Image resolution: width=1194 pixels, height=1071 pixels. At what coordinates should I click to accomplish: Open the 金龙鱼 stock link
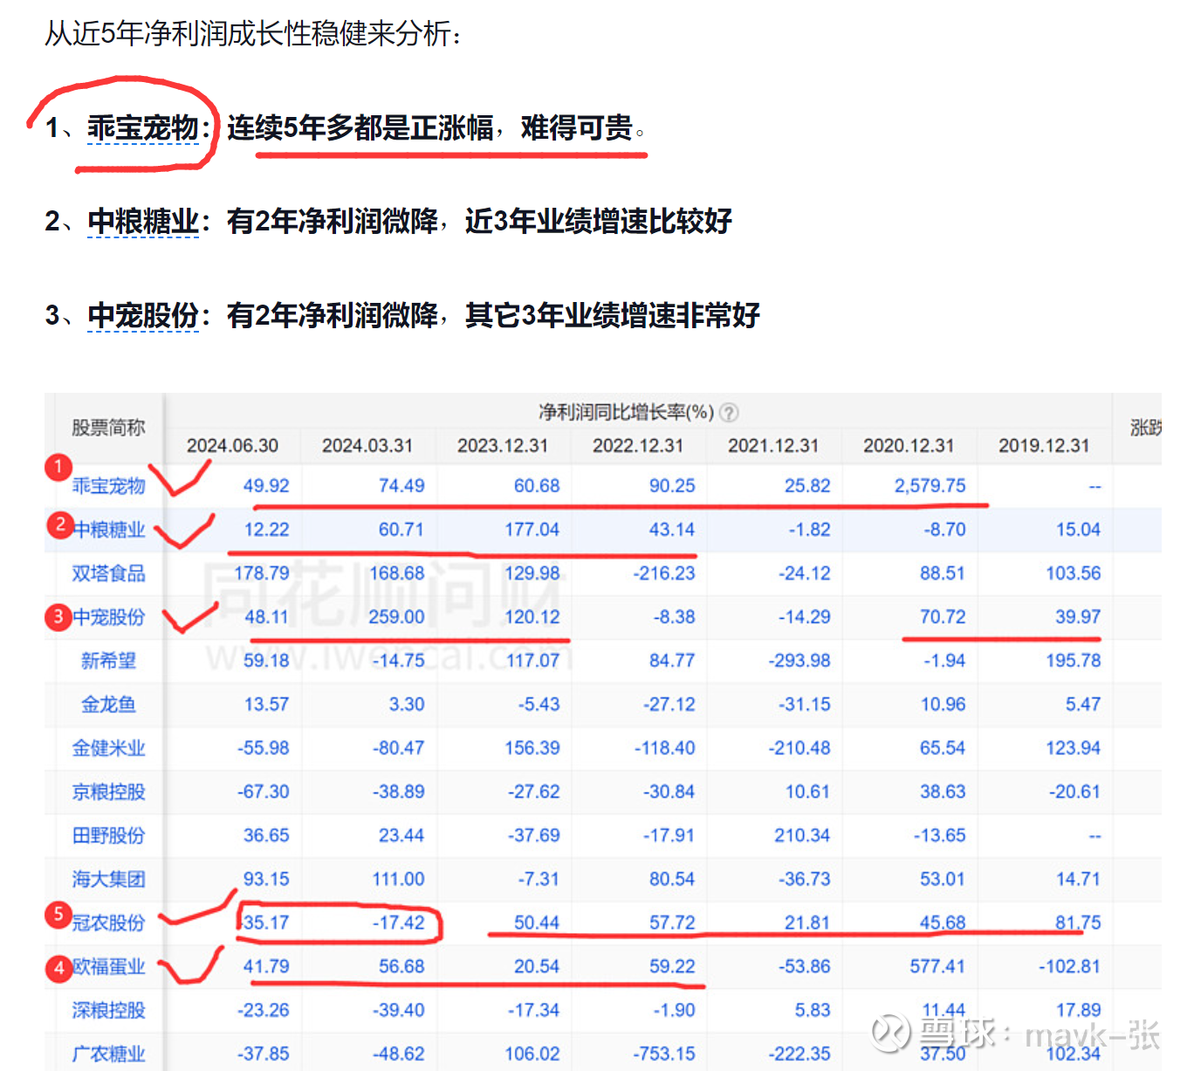(108, 704)
